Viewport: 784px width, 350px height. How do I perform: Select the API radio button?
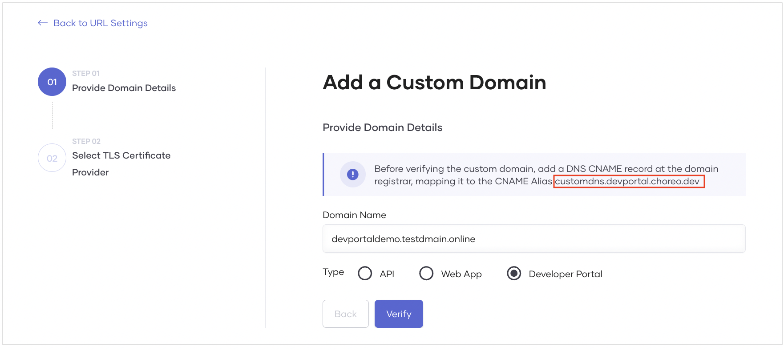point(365,274)
